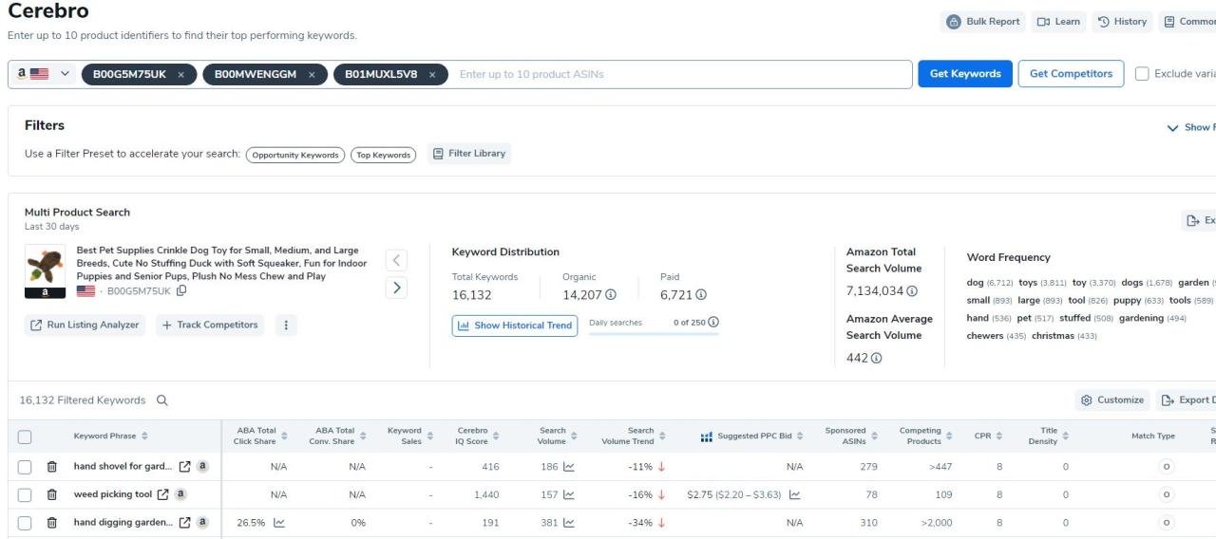This screenshot has height=539, width=1216.
Task: Toggle the select-all keywords checkbox
Action: (x=25, y=437)
